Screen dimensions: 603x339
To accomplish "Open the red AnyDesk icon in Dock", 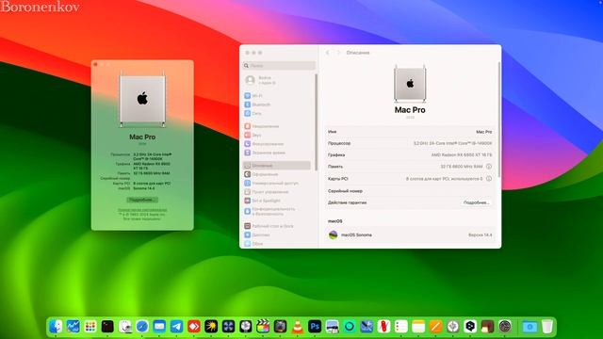I will pyautogui.click(x=194, y=327).
